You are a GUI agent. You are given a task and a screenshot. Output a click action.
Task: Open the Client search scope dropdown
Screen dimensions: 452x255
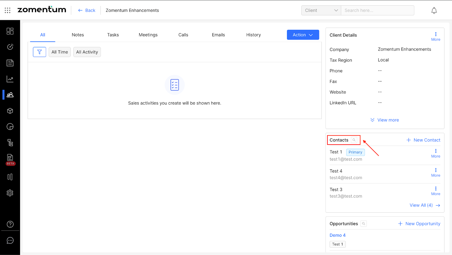click(x=321, y=10)
